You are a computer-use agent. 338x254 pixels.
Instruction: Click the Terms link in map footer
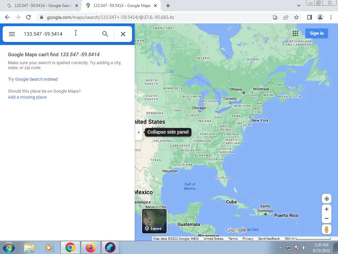point(233,239)
